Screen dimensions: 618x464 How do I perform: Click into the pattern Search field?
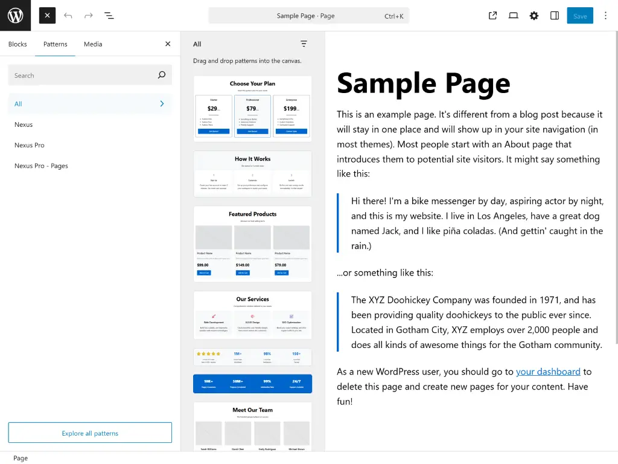tap(81, 76)
